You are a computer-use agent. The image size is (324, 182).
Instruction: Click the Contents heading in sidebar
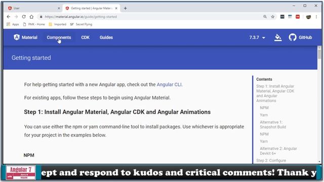point(264,79)
